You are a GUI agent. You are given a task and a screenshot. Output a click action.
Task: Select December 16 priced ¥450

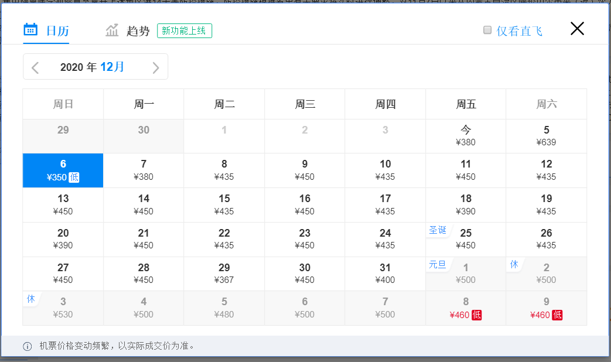(305, 205)
